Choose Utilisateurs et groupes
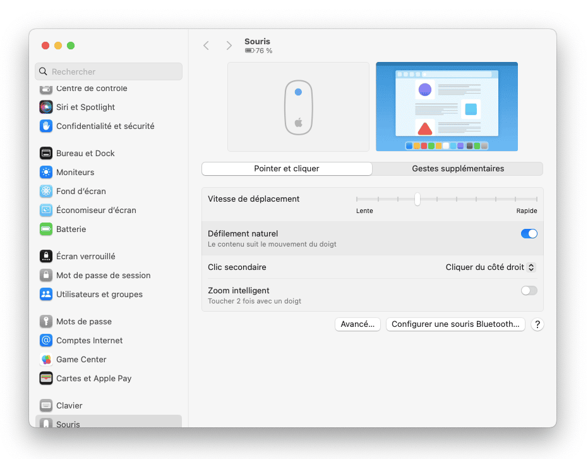Viewport: 588px width, 459px height. [x=109, y=294]
